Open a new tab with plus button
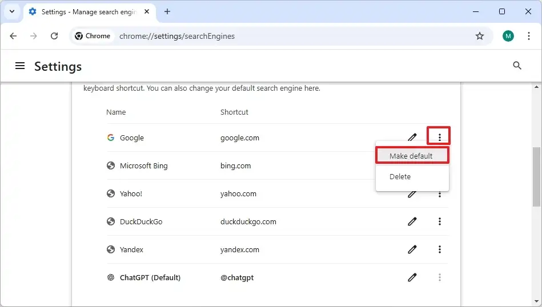Viewport: 542px width, 307px height. (167, 12)
